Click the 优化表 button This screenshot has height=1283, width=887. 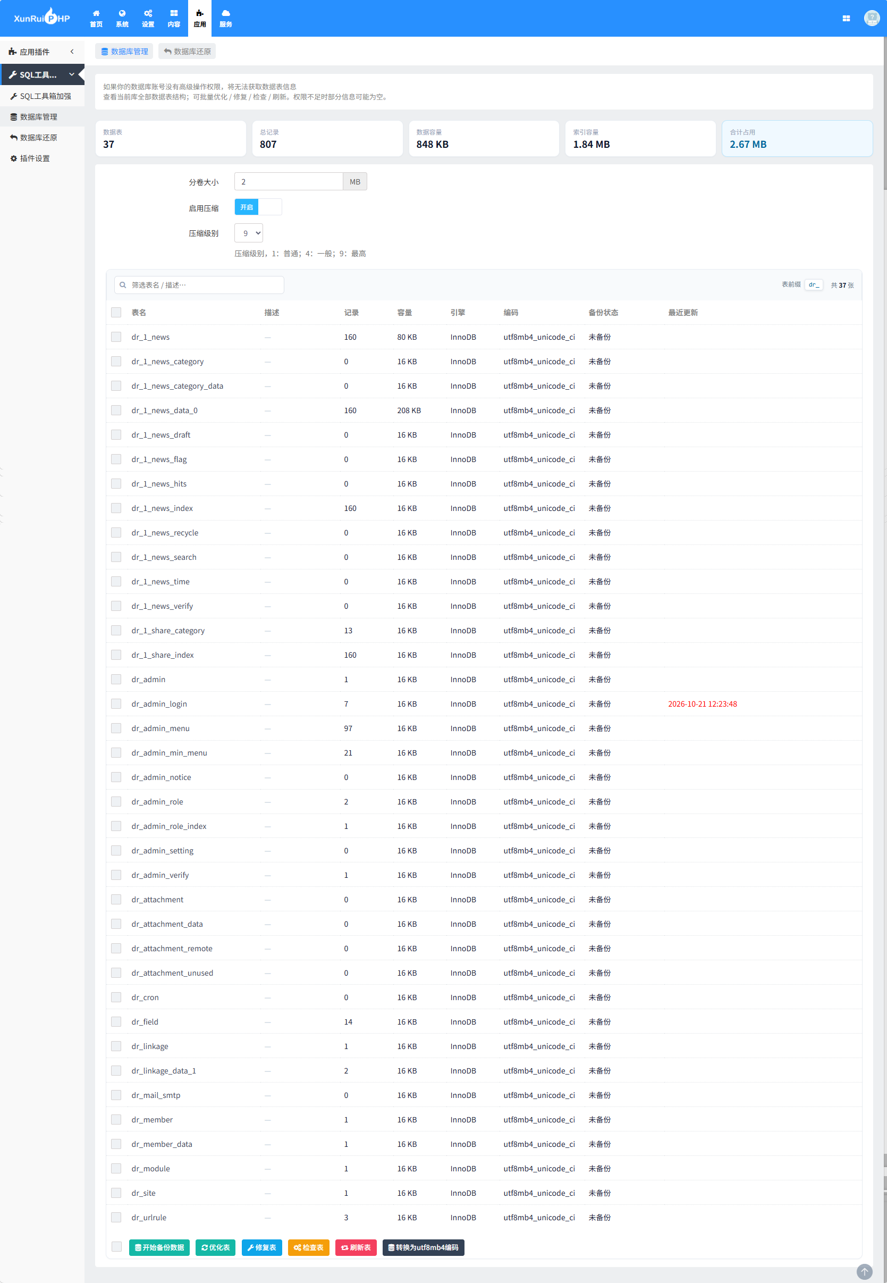216,1247
